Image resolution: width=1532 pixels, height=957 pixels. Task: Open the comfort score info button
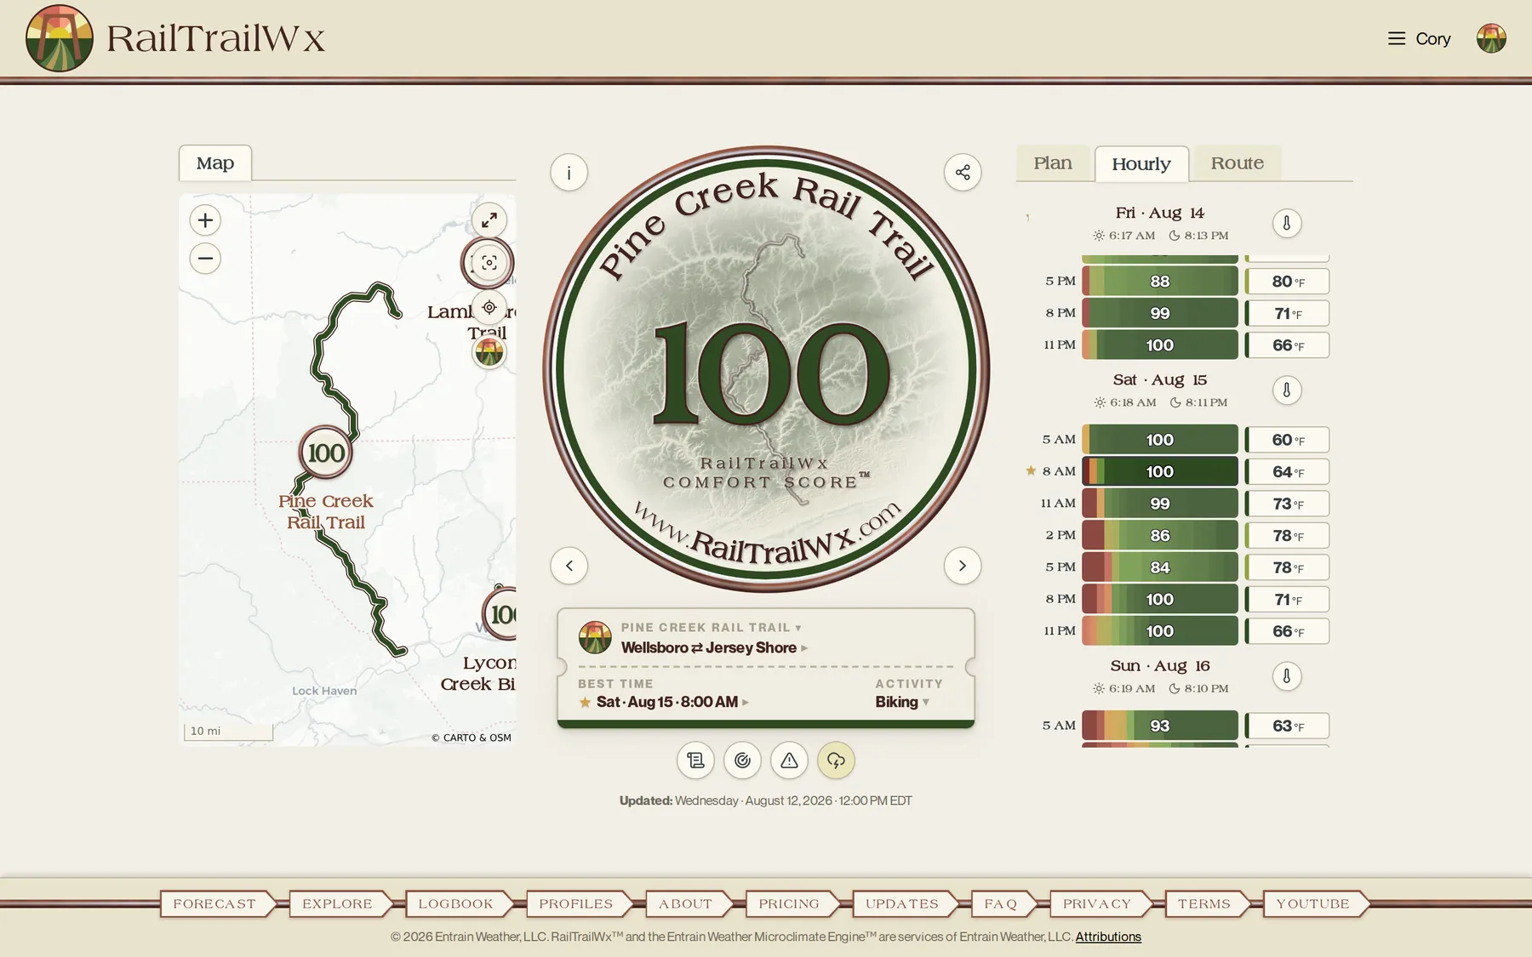(569, 173)
